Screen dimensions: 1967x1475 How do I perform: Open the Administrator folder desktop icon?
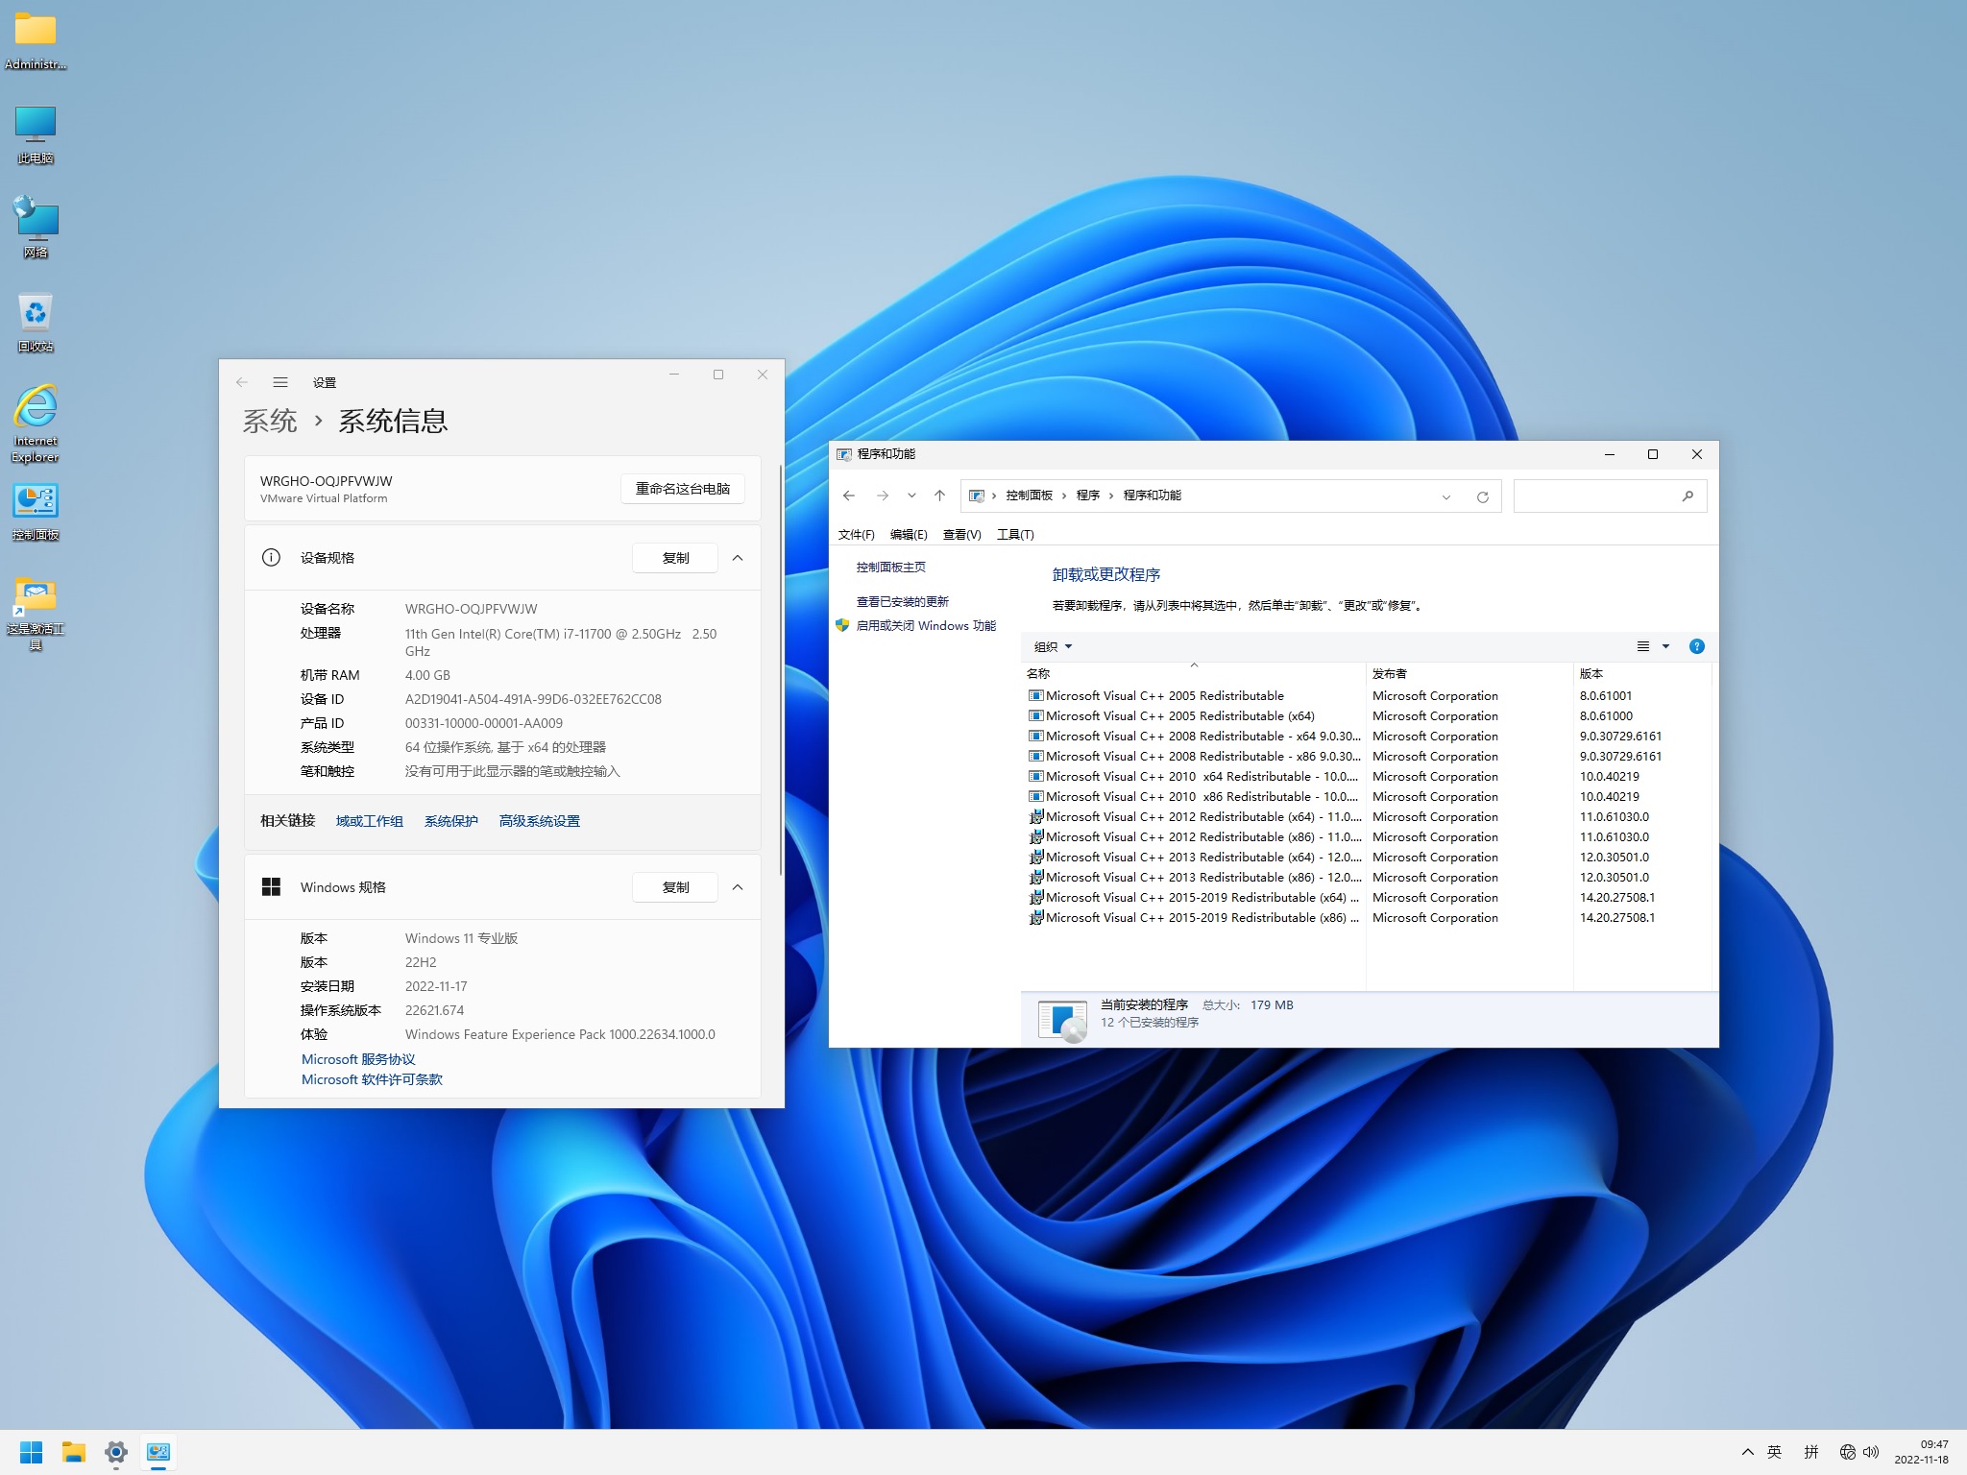tap(36, 40)
